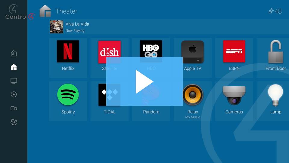Open the sidebar bar-chart home icon
The width and height of the screenshot is (289, 163).
coord(14,53)
